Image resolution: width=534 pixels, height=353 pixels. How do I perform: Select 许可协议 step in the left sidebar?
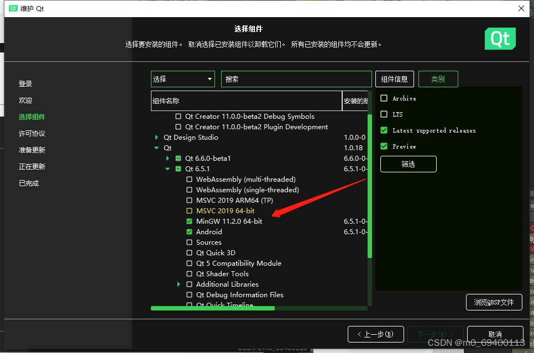(32, 133)
